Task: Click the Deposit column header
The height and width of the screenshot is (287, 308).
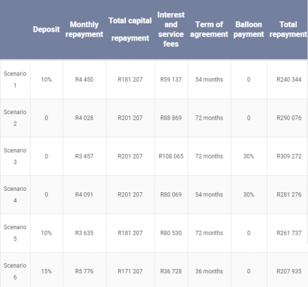Action: tap(46, 30)
